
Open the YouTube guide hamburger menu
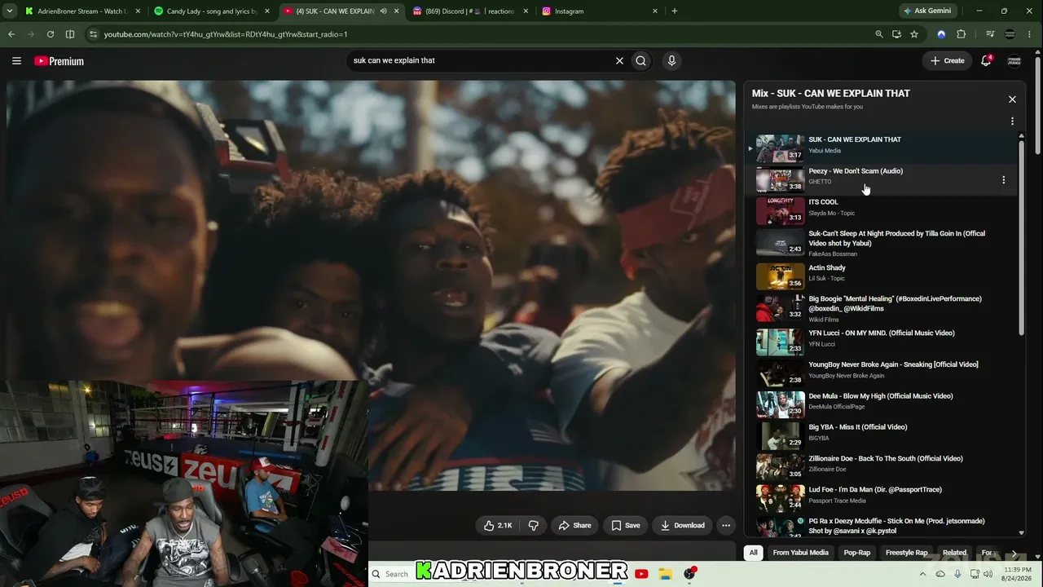coord(16,61)
